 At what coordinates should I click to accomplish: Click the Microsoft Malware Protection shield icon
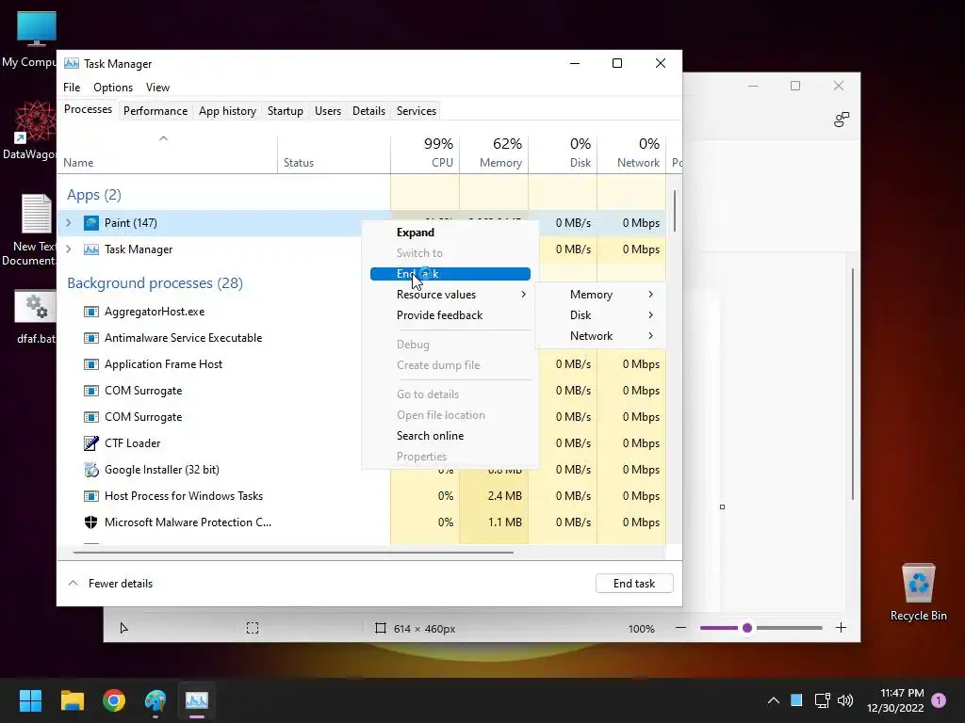91,522
